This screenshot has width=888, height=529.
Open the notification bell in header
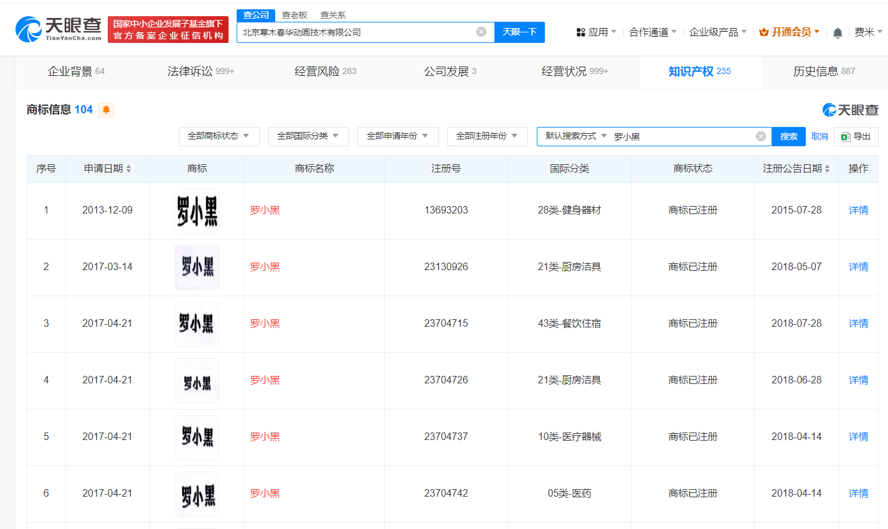[838, 32]
